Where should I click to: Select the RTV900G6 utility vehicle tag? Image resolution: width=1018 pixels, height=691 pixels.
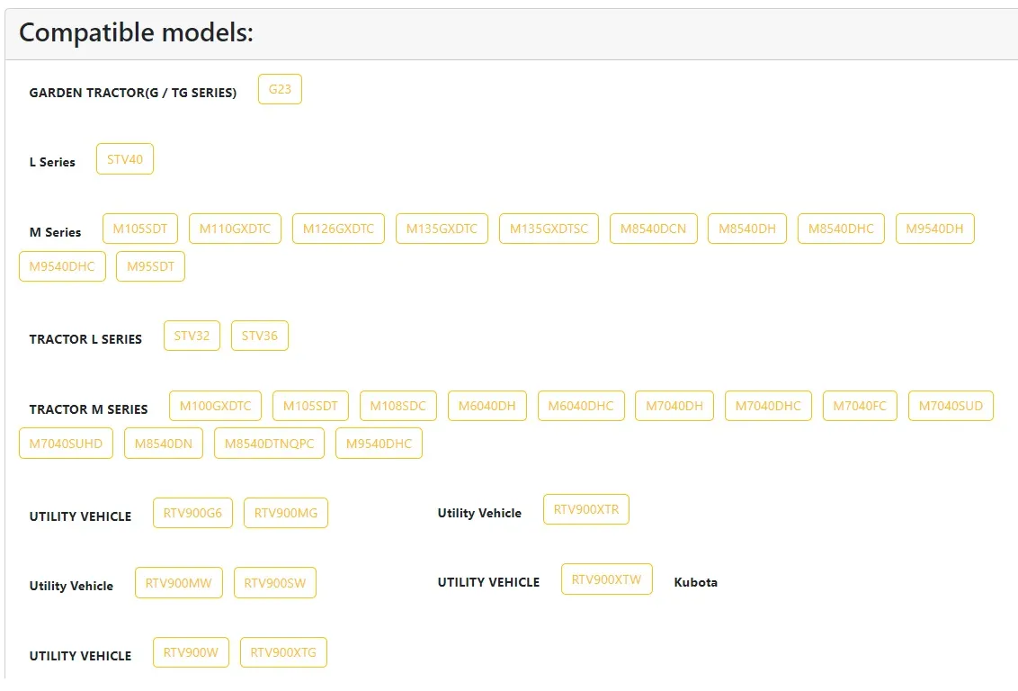point(193,513)
